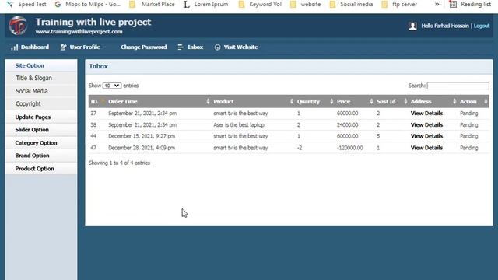Expand Site Option in the sidebar

coord(41,65)
